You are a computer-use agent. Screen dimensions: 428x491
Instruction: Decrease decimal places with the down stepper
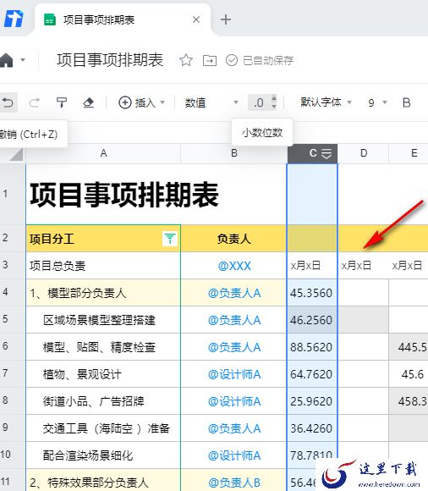click(274, 107)
